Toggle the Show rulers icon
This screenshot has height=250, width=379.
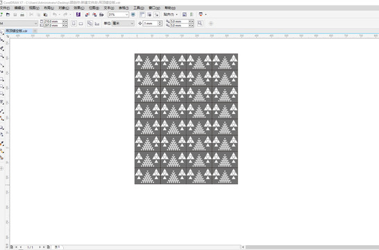pyautogui.click(x=142, y=15)
